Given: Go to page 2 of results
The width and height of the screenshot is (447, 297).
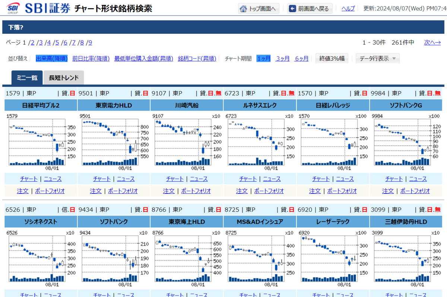Looking at the screenshot, I should pyautogui.click(x=33, y=42).
